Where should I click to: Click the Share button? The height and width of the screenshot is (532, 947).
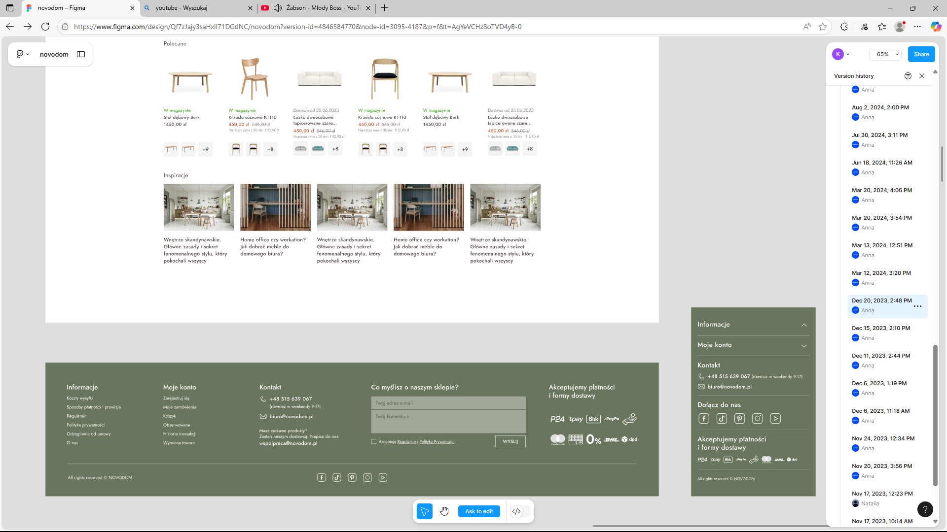921,54
